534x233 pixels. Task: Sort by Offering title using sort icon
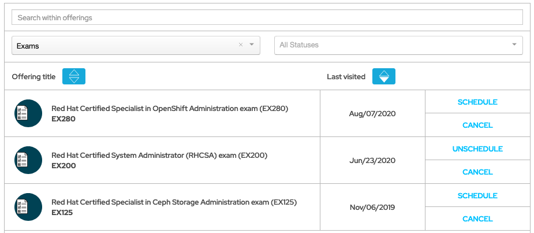pyautogui.click(x=74, y=76)
